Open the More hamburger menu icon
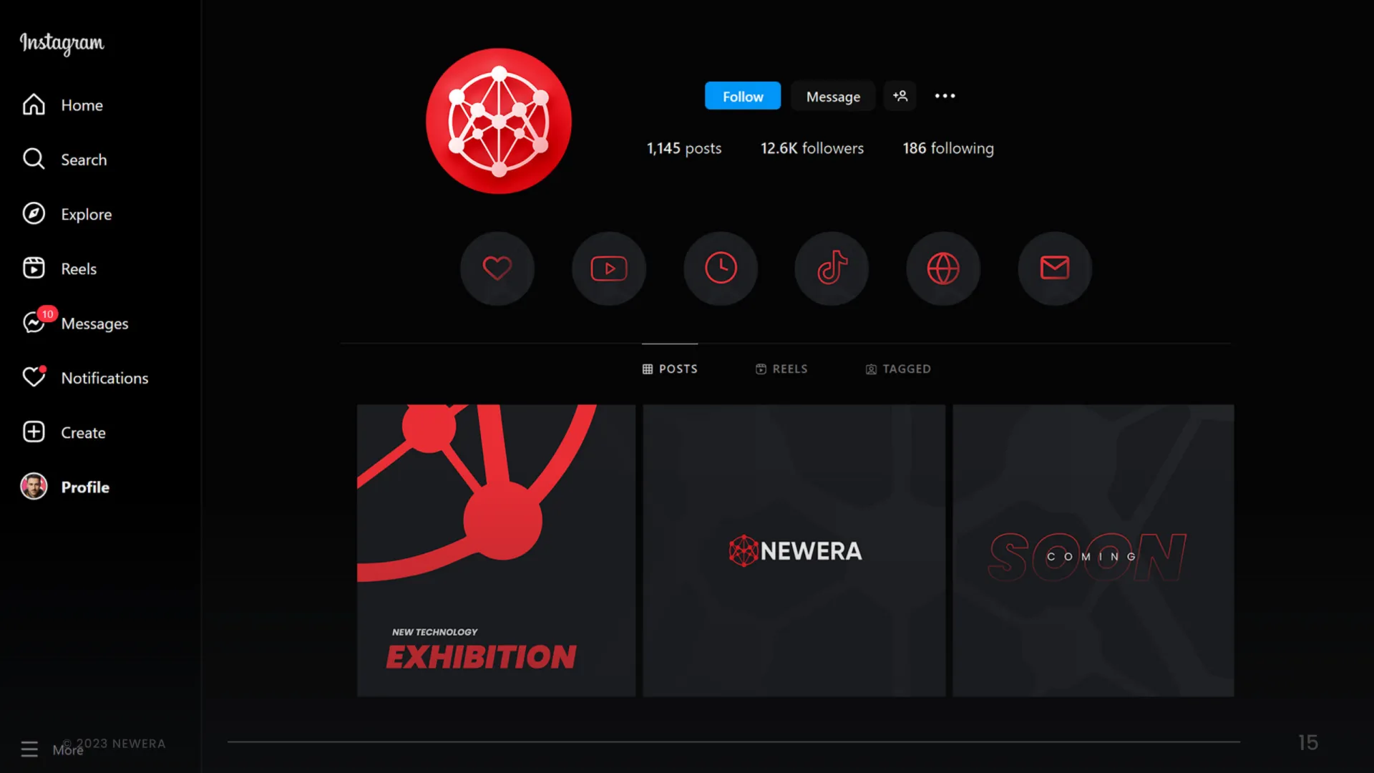Image resolution: width=1374 pixels, height=773 pixels. (x=29, y=749)
